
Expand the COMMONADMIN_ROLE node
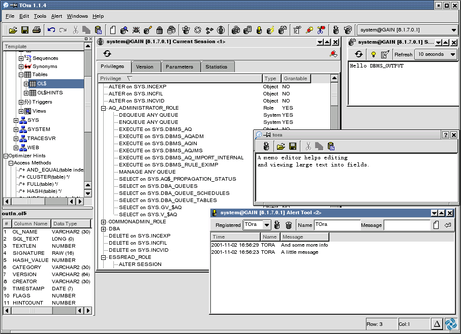104,222
